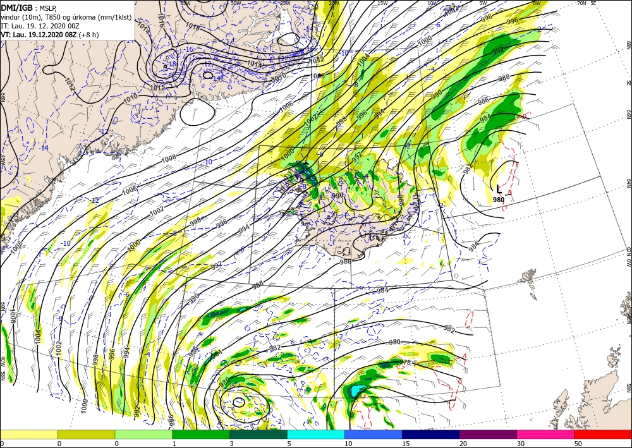Click the legend value label "30"
Viewport: 632px width, 448px height.
coord(520,444)
